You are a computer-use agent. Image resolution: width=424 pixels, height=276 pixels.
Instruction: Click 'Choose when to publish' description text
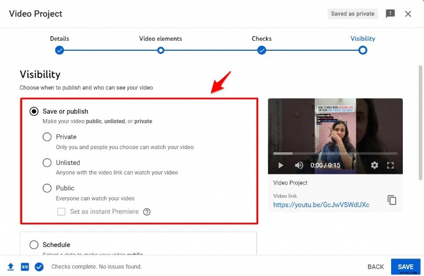86,88
